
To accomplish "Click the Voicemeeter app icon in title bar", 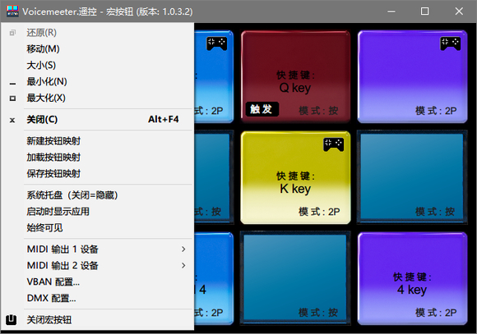I will [12, 11].
